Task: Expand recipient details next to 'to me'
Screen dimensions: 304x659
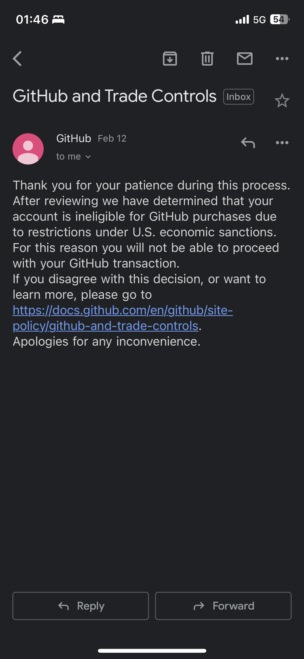Action: 88,157
